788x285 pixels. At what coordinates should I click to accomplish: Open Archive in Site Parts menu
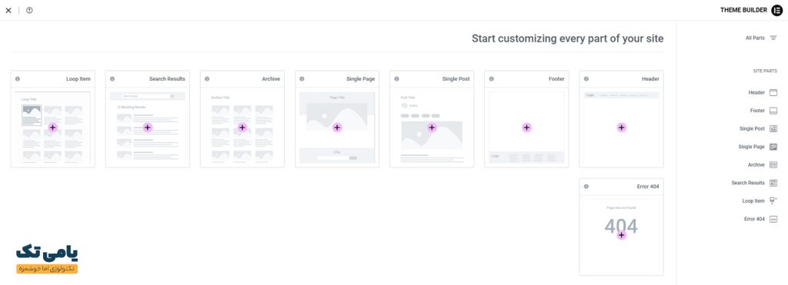(x=756, y=165)
